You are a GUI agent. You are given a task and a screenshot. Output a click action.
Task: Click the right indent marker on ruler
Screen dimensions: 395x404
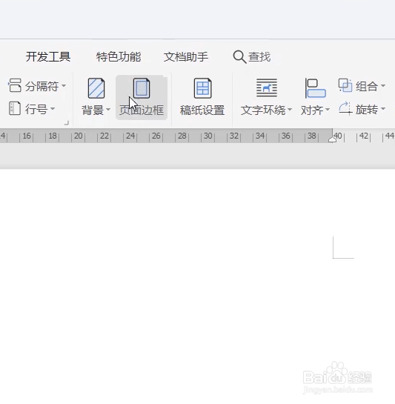[333, 140]
